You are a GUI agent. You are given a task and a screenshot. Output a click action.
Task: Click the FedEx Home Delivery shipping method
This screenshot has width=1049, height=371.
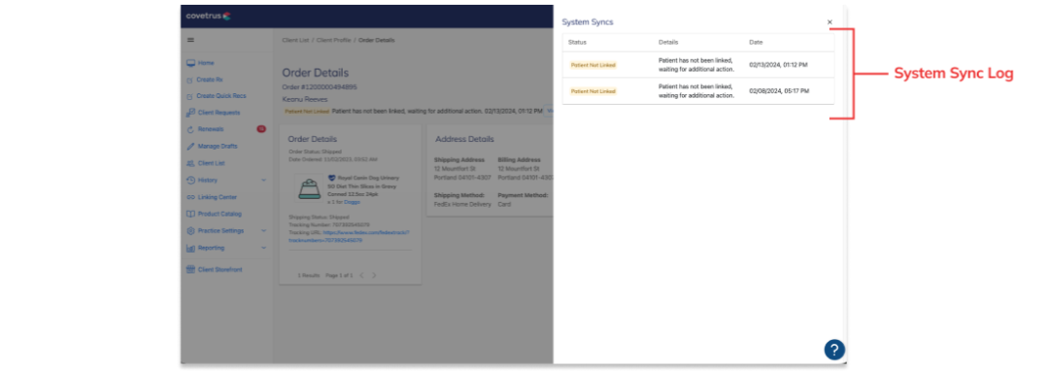pos(461,204)
